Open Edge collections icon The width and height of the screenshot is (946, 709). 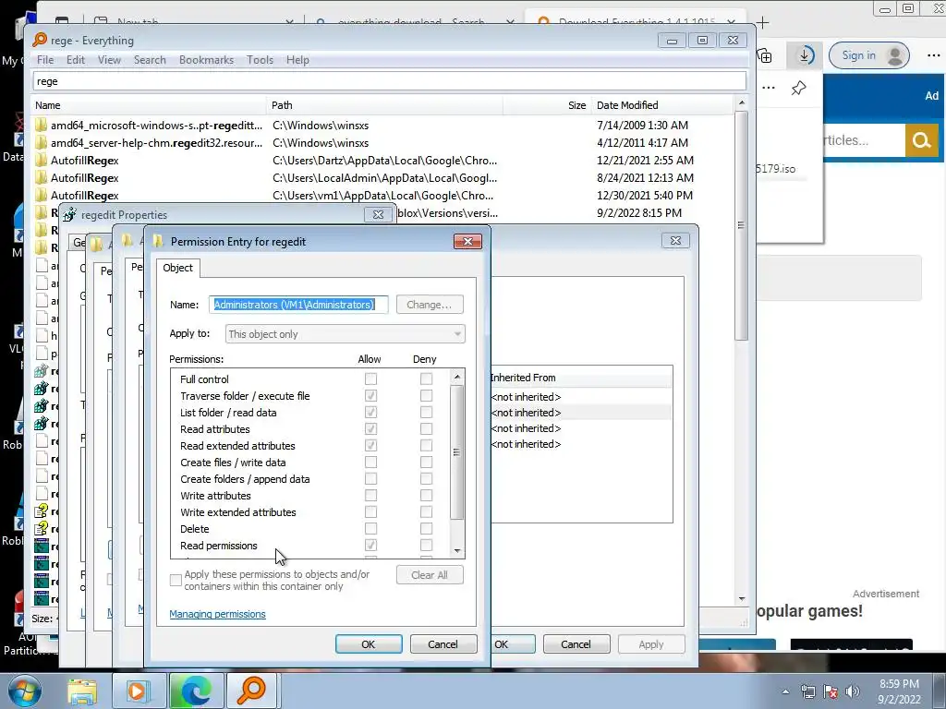coord(765,56)
